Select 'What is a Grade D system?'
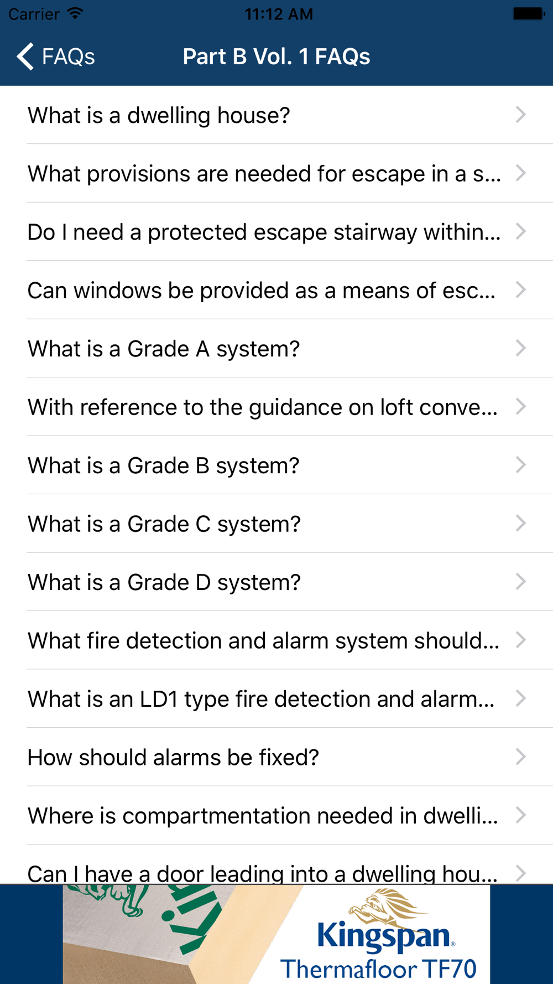 tap(276, 582)
